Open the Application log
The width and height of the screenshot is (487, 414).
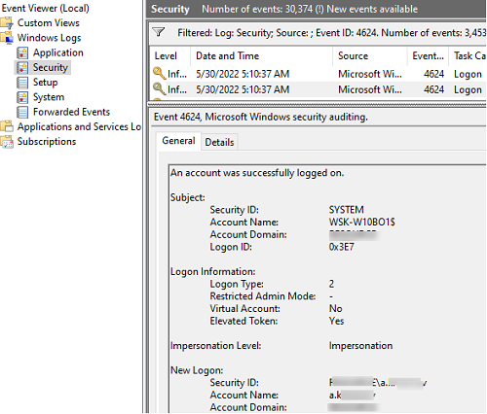tap(58, 52)
